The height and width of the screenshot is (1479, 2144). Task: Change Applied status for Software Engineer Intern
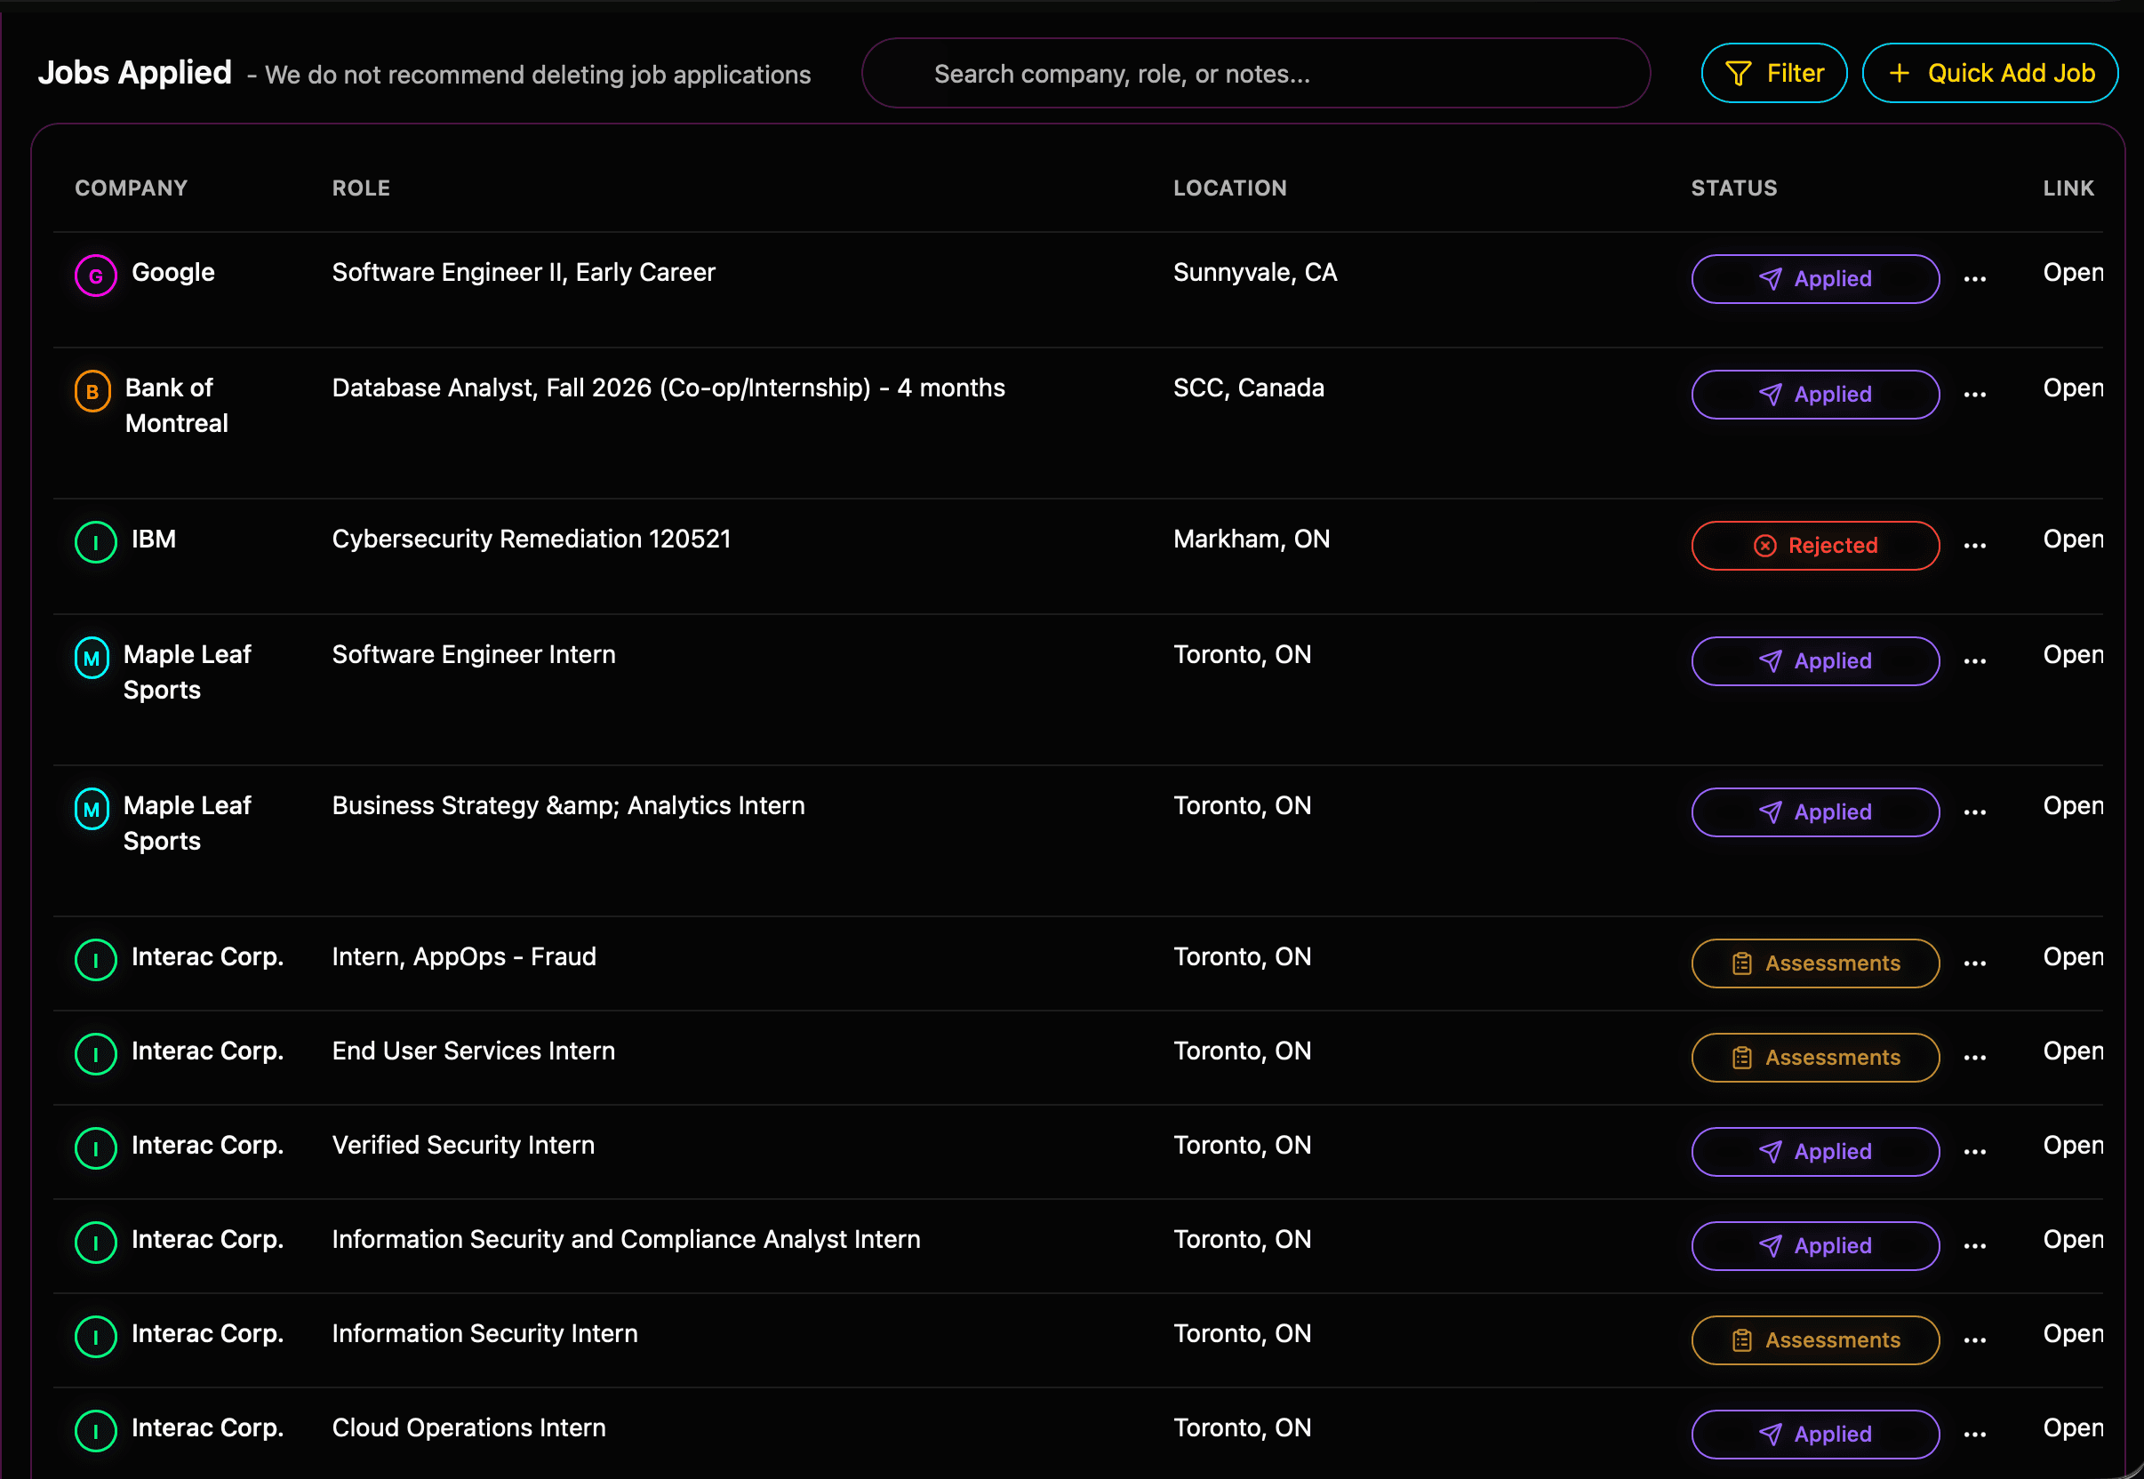click(1815, 661)
